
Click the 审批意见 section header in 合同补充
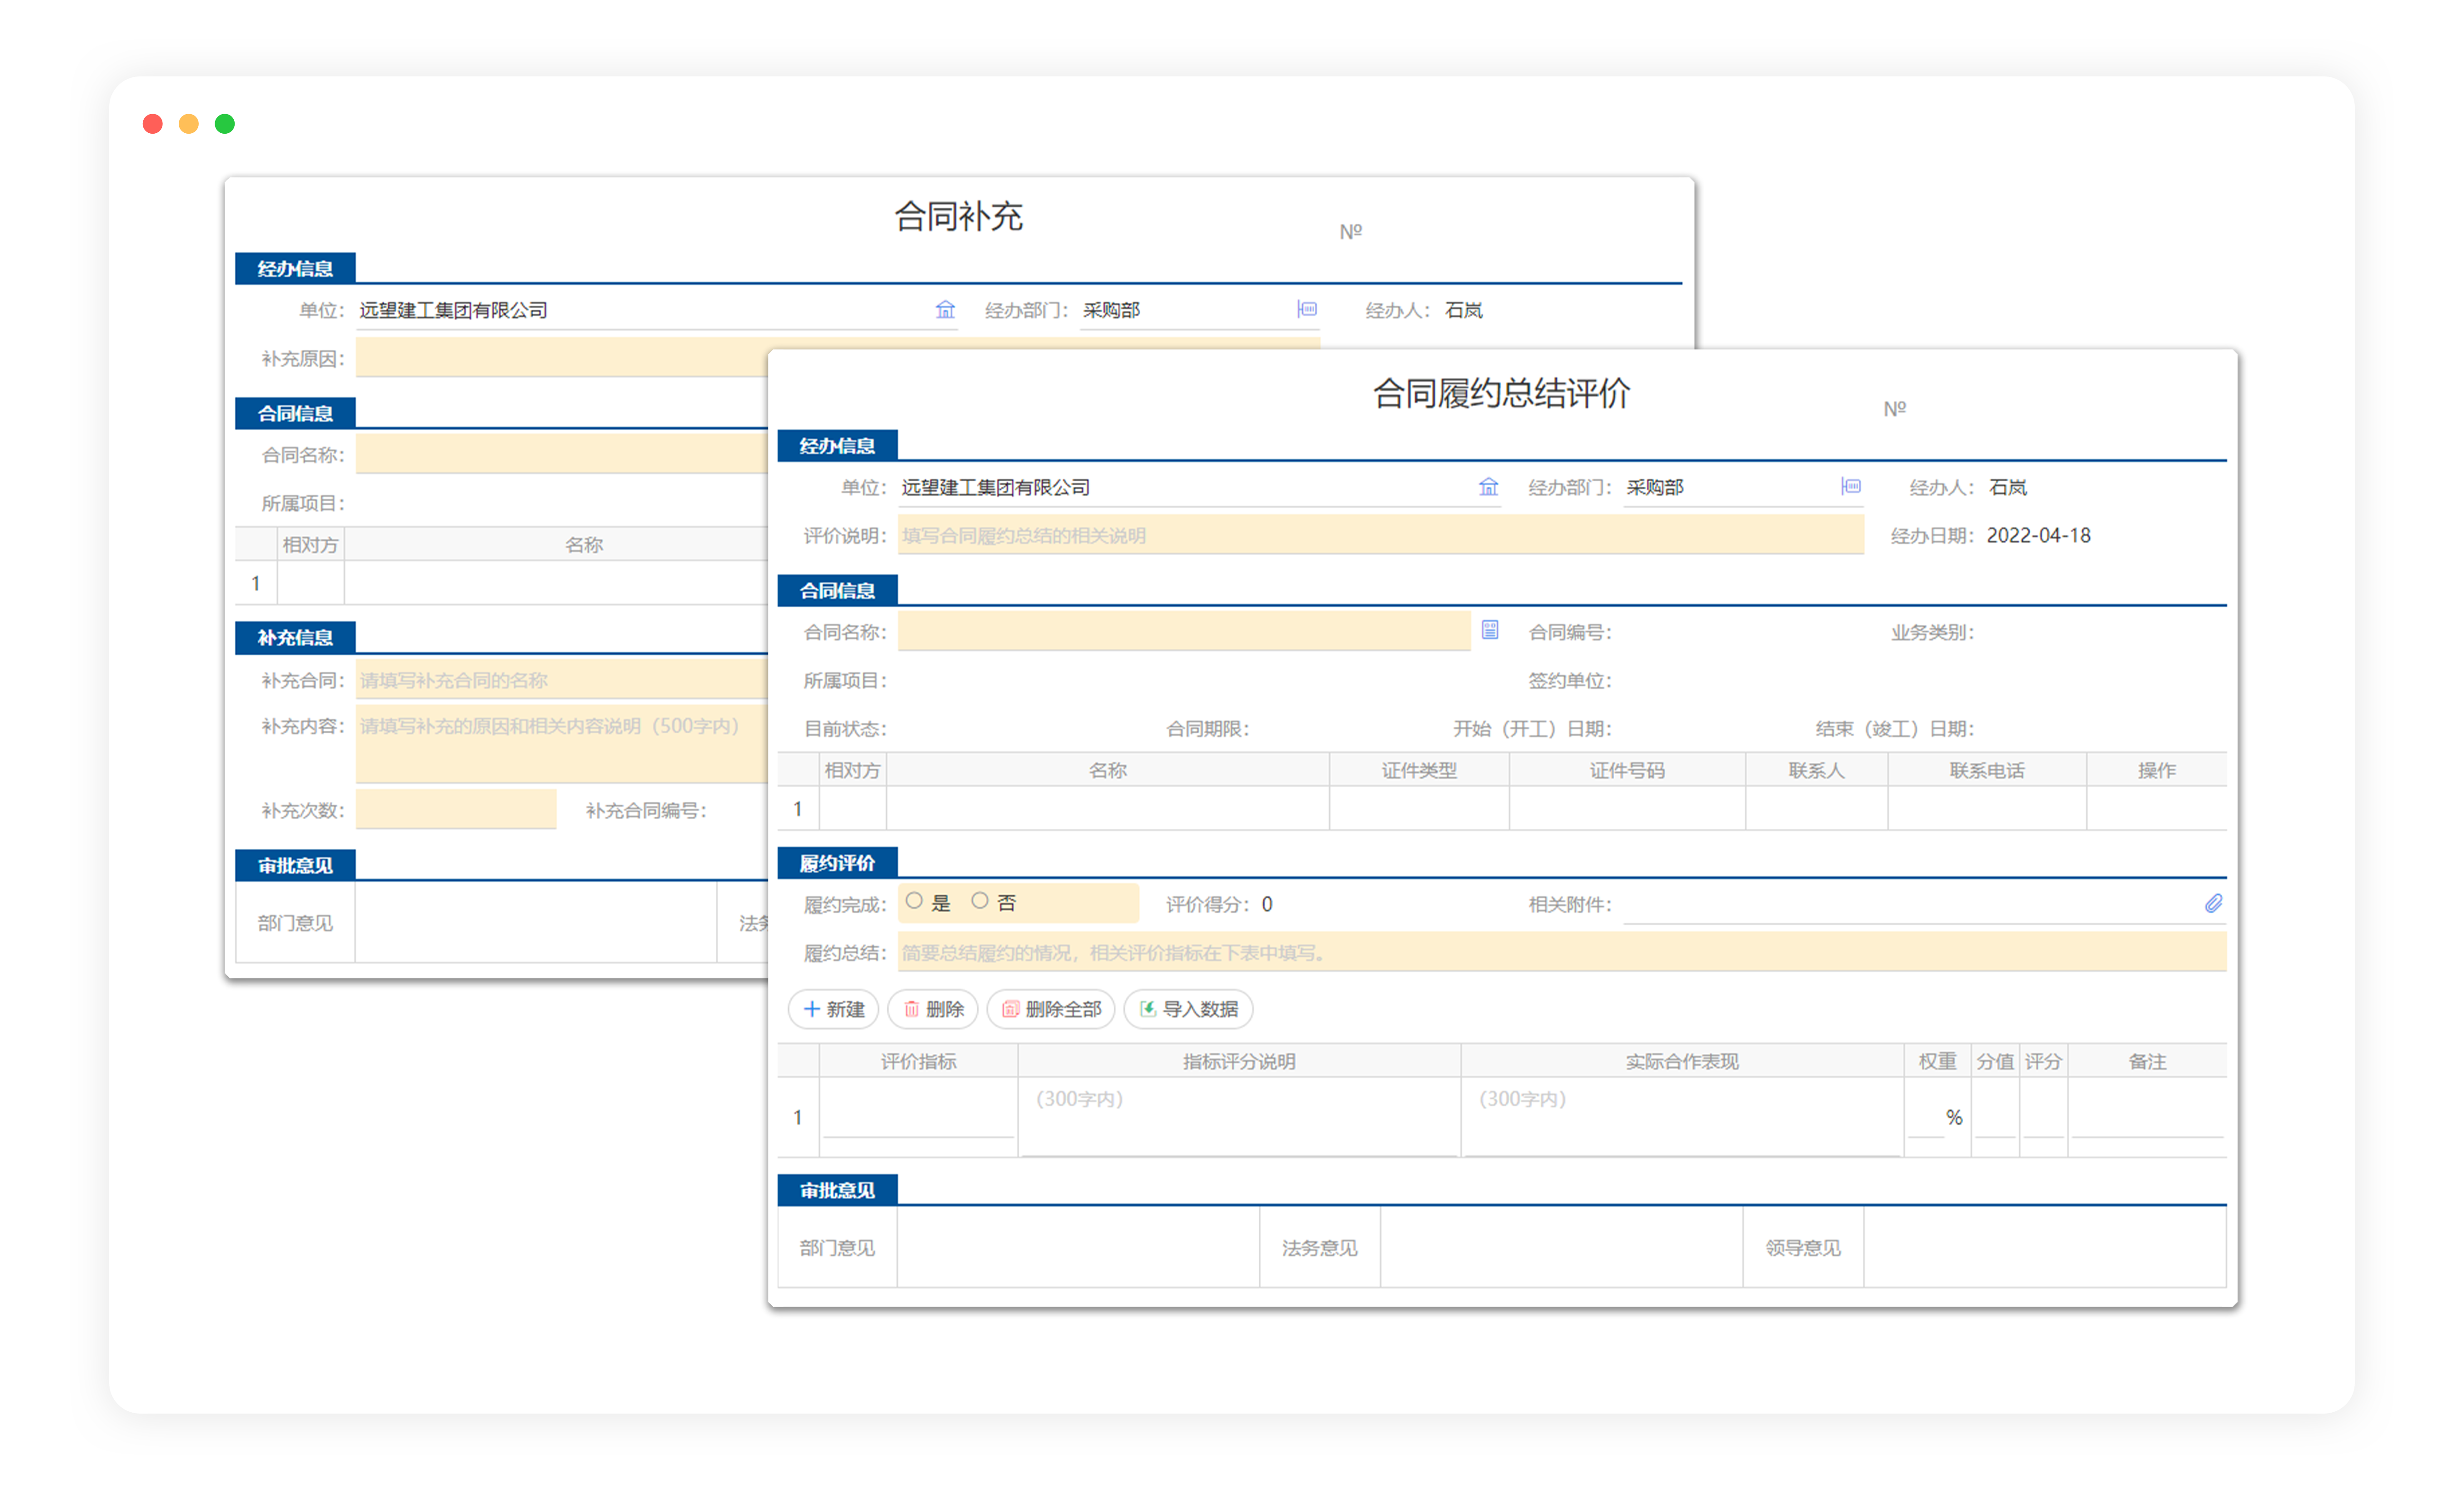[295, 865]
